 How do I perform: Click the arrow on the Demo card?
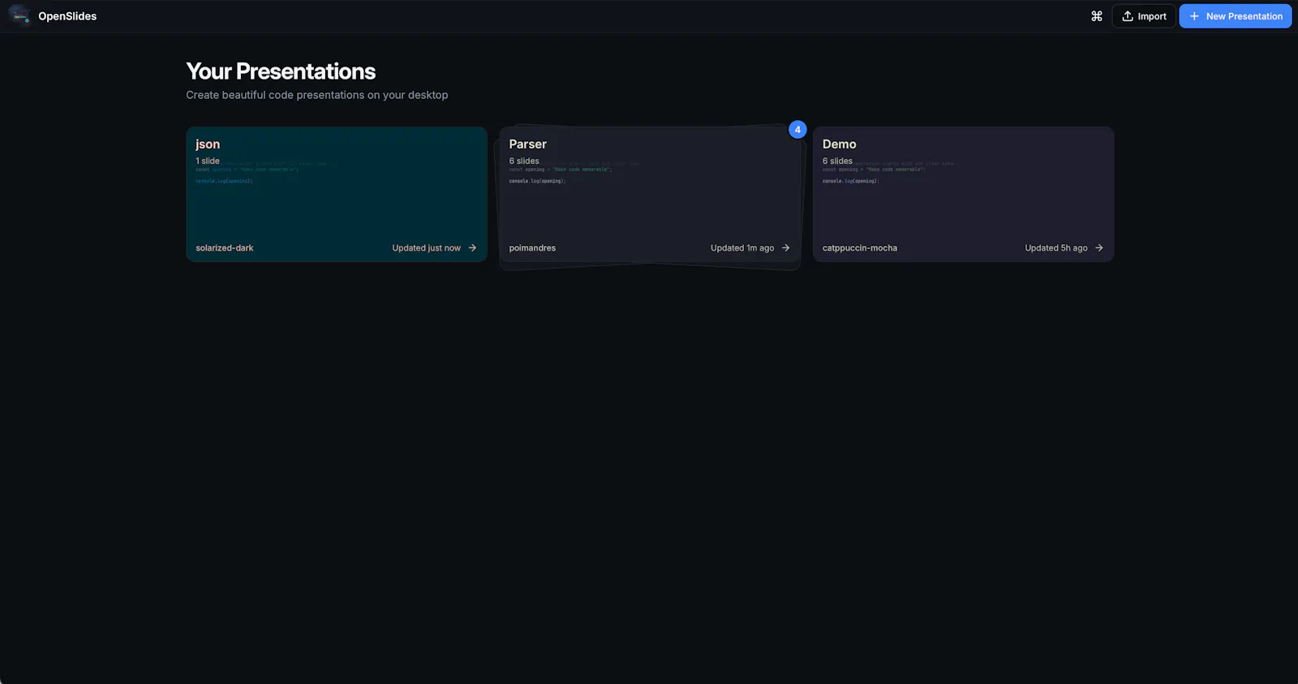(1099, 248)
